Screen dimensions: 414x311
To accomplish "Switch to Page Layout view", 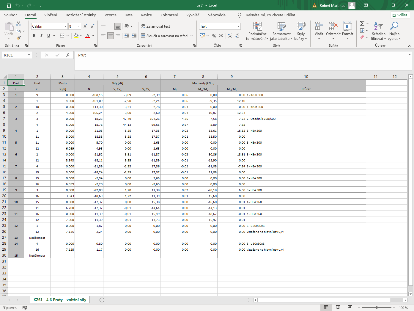I will 338,307.
